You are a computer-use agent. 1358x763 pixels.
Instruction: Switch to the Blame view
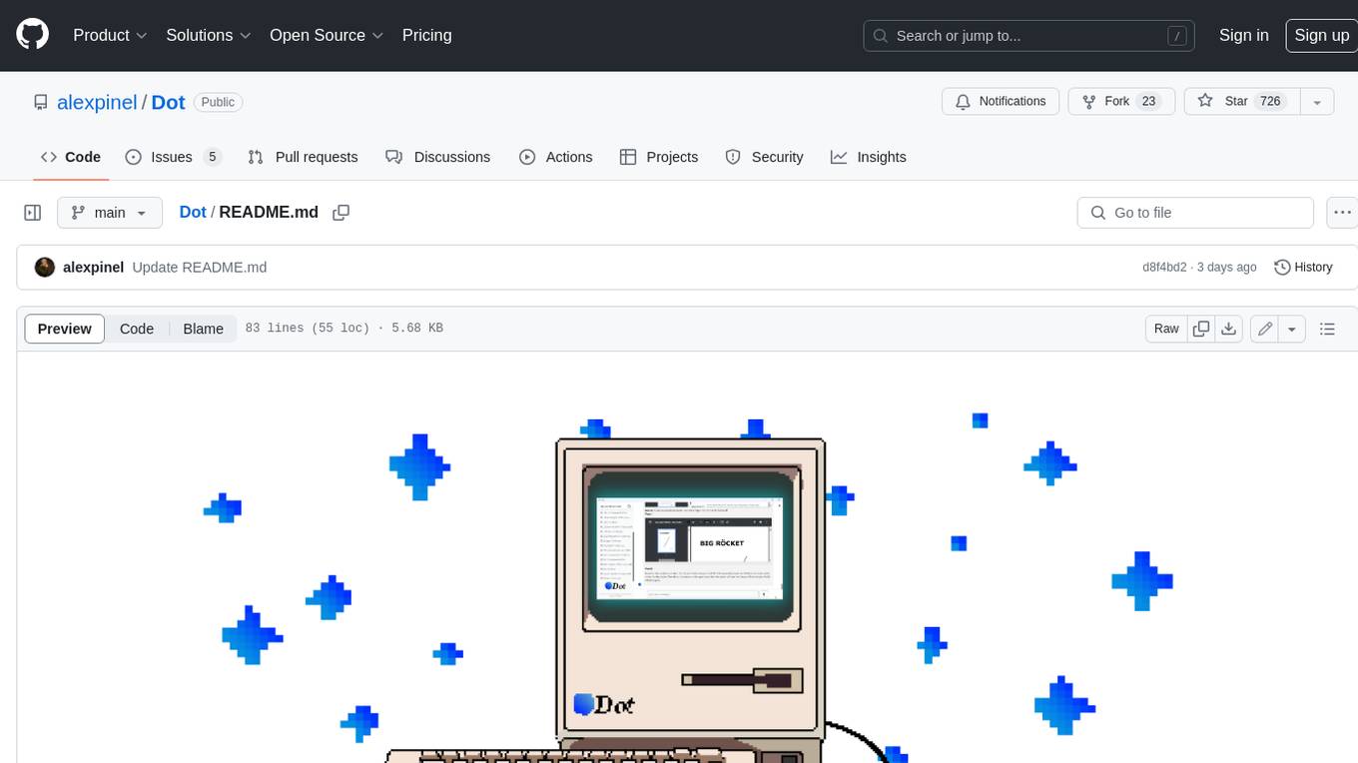click(x=204, y=329)
